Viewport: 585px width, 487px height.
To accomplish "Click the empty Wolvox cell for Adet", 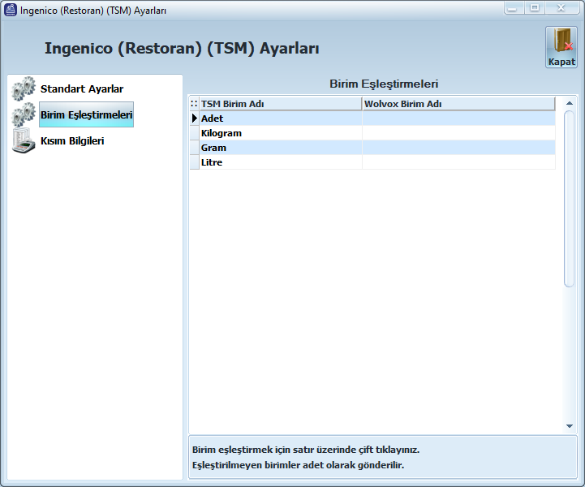I will coord(458,119).
